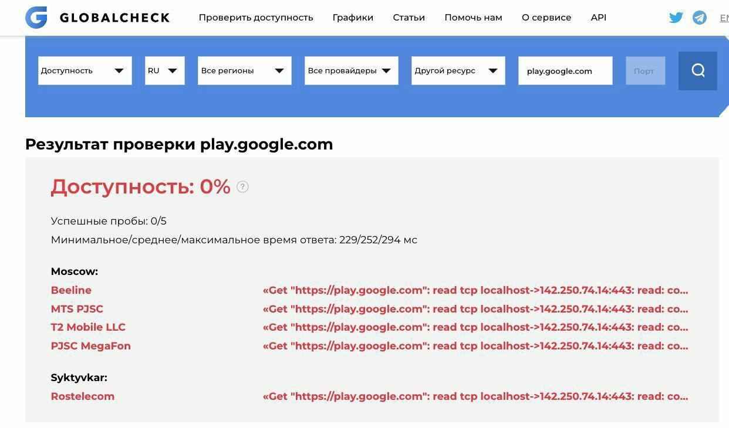Image resolution: width=729 pixels, height=428 pixels.
Task: Click the play.google.com input field
Action: pos(564,70)
